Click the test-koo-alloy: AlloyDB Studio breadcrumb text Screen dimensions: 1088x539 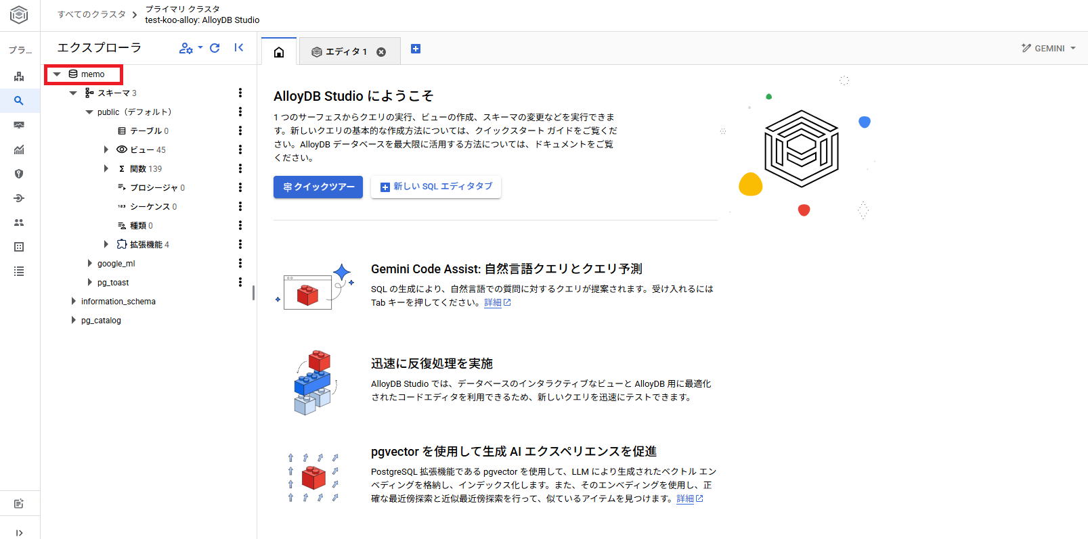click(202, 20)
